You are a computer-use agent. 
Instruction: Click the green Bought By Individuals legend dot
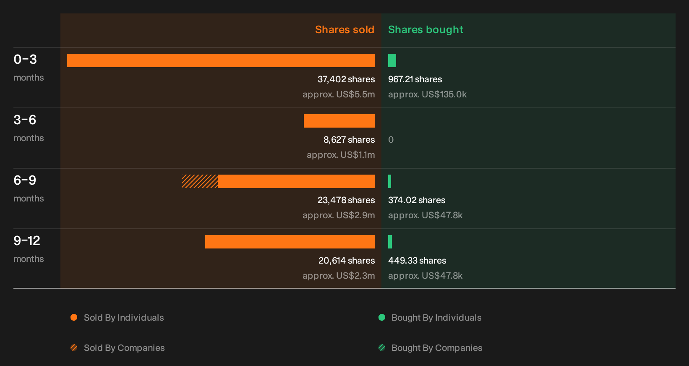click(382, 317)
